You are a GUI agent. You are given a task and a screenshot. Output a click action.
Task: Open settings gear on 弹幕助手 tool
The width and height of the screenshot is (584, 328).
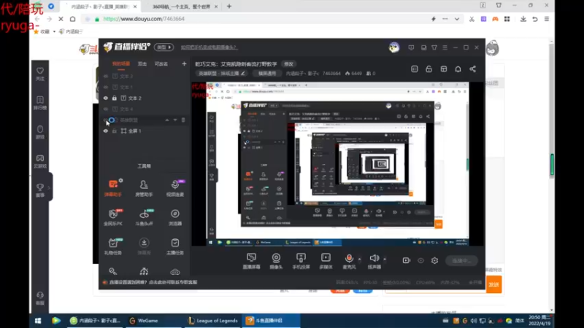point(120,180)
